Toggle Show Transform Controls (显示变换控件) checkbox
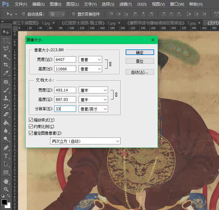Screen dimensions: 219x210 73,14
